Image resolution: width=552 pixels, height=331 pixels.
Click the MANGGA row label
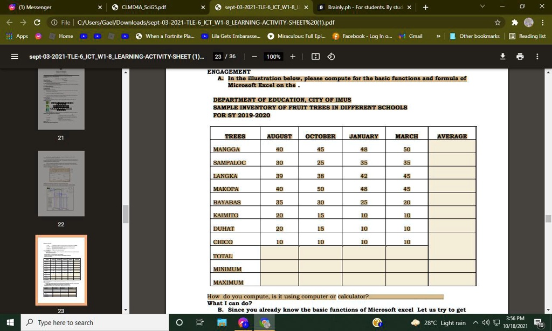tap(226, 149)
